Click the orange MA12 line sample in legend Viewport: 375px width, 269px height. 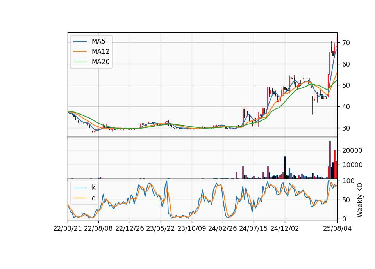point(80,51)
